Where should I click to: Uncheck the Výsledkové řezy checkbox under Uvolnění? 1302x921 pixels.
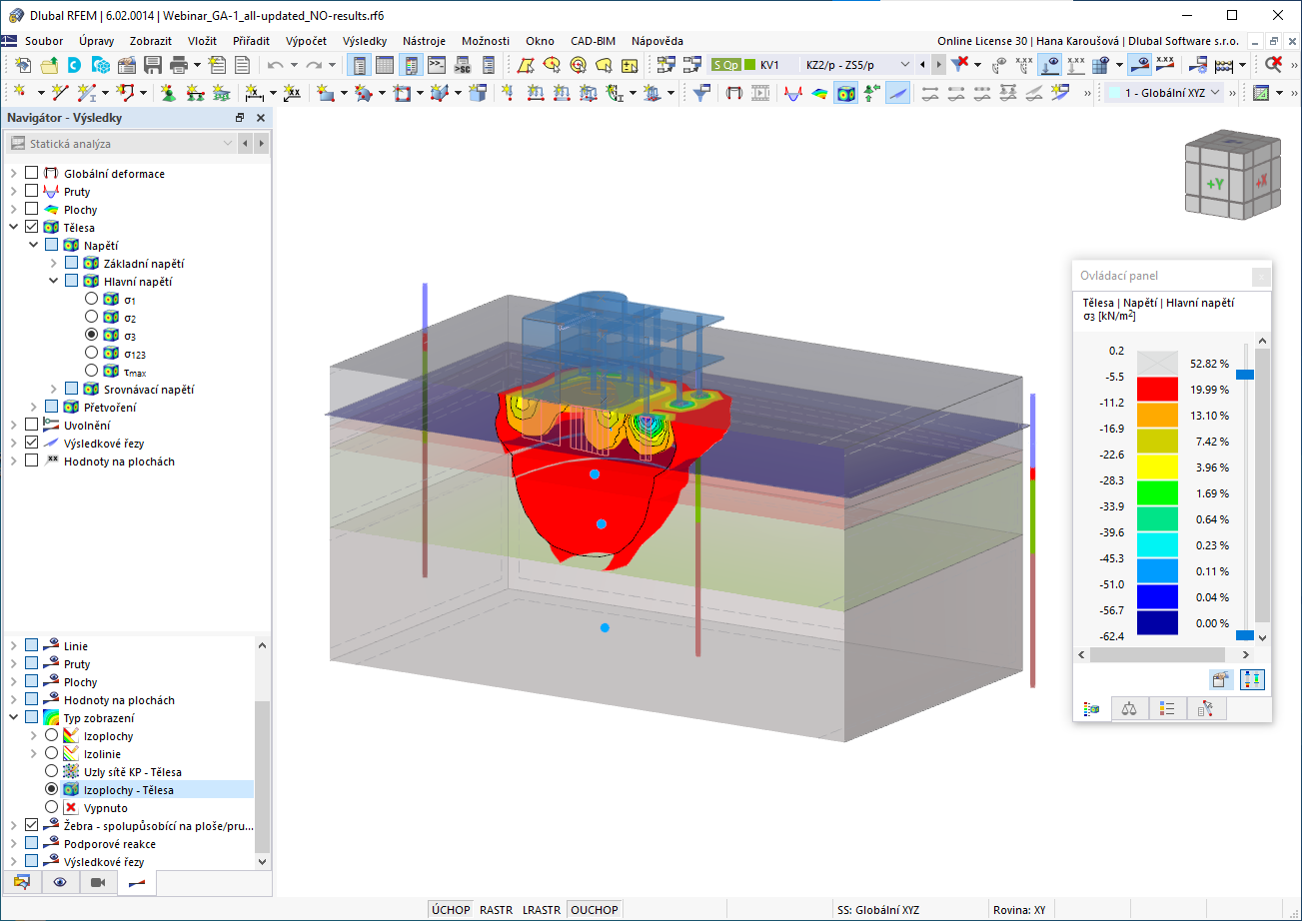[x=32, y=443]
